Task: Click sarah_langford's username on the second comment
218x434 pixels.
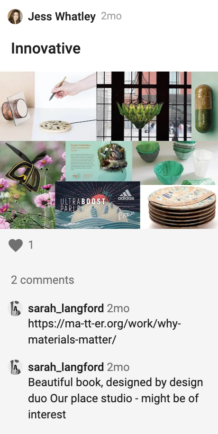Action: click(66, 367)
